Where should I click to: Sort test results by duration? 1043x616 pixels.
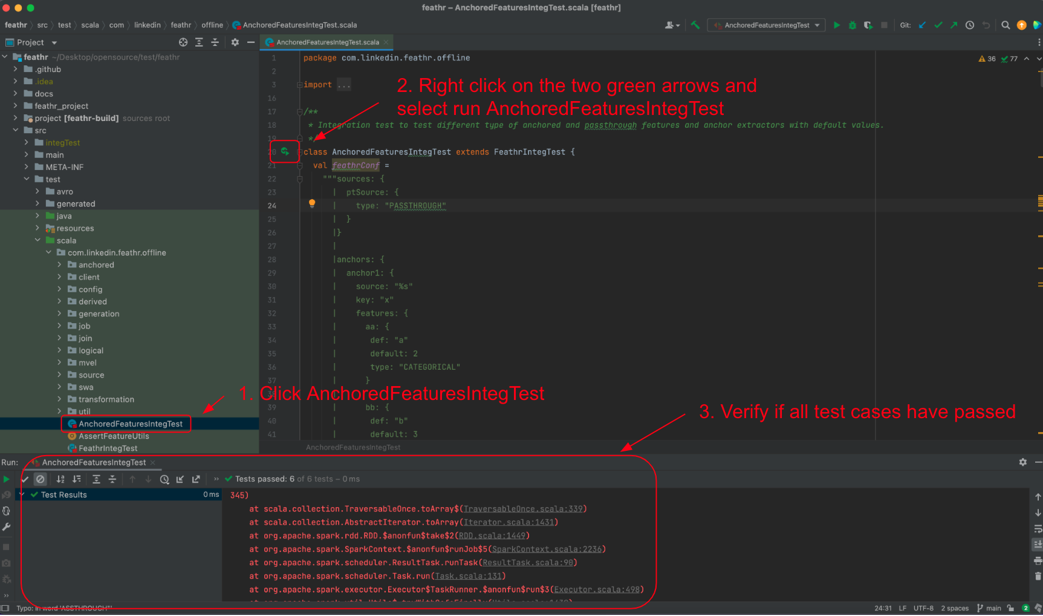tap(77, 479)
